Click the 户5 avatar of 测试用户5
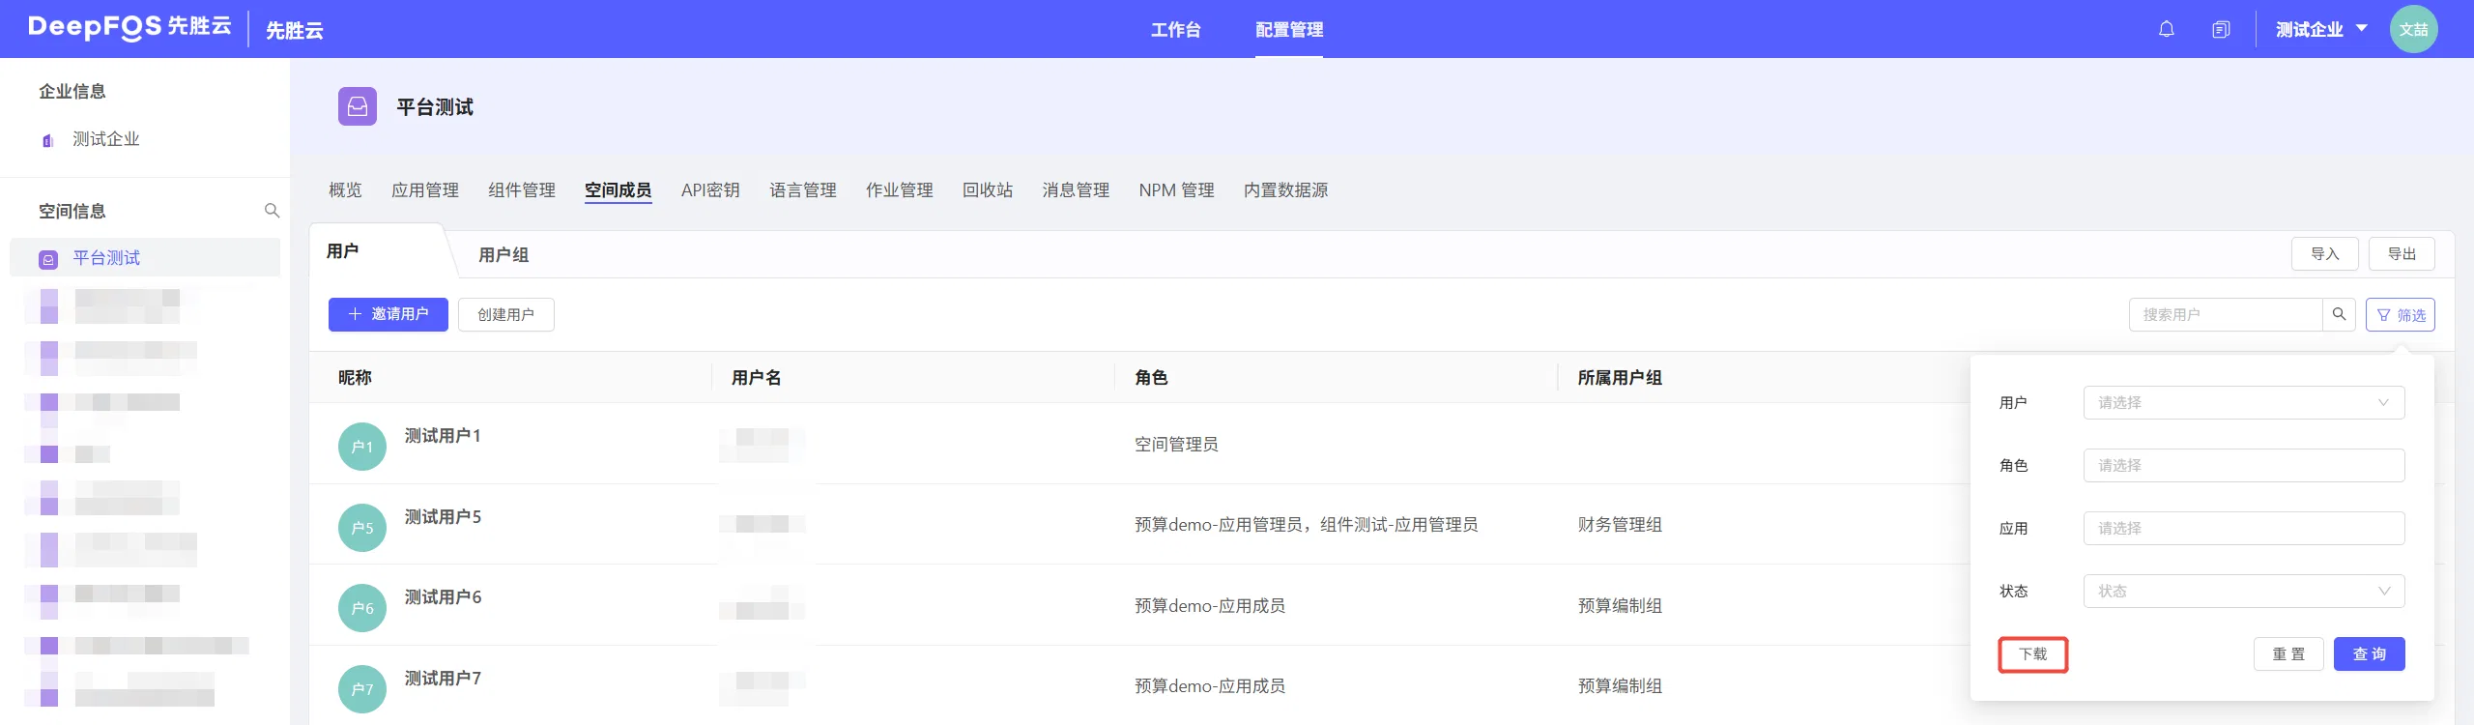 pos(362,528)
